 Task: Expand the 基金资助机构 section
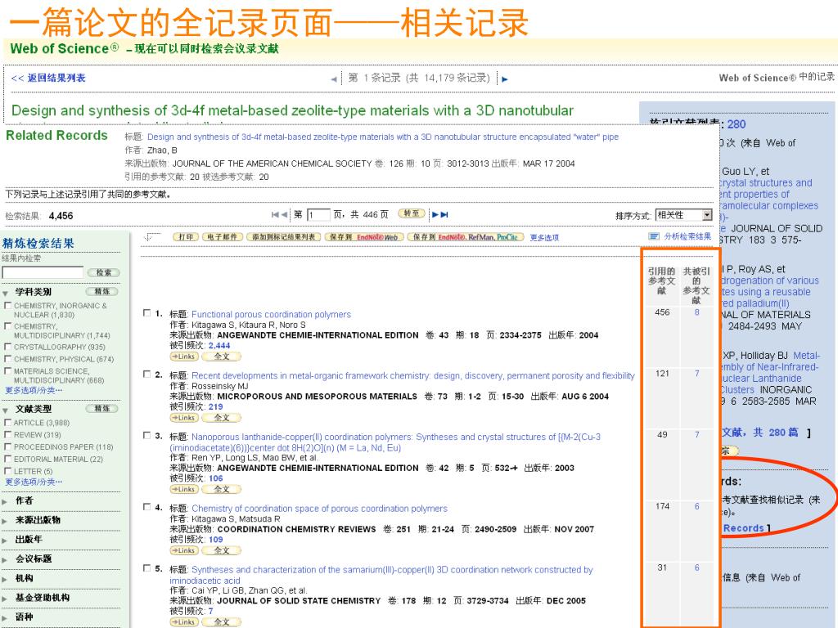click(x=5, y=599)
